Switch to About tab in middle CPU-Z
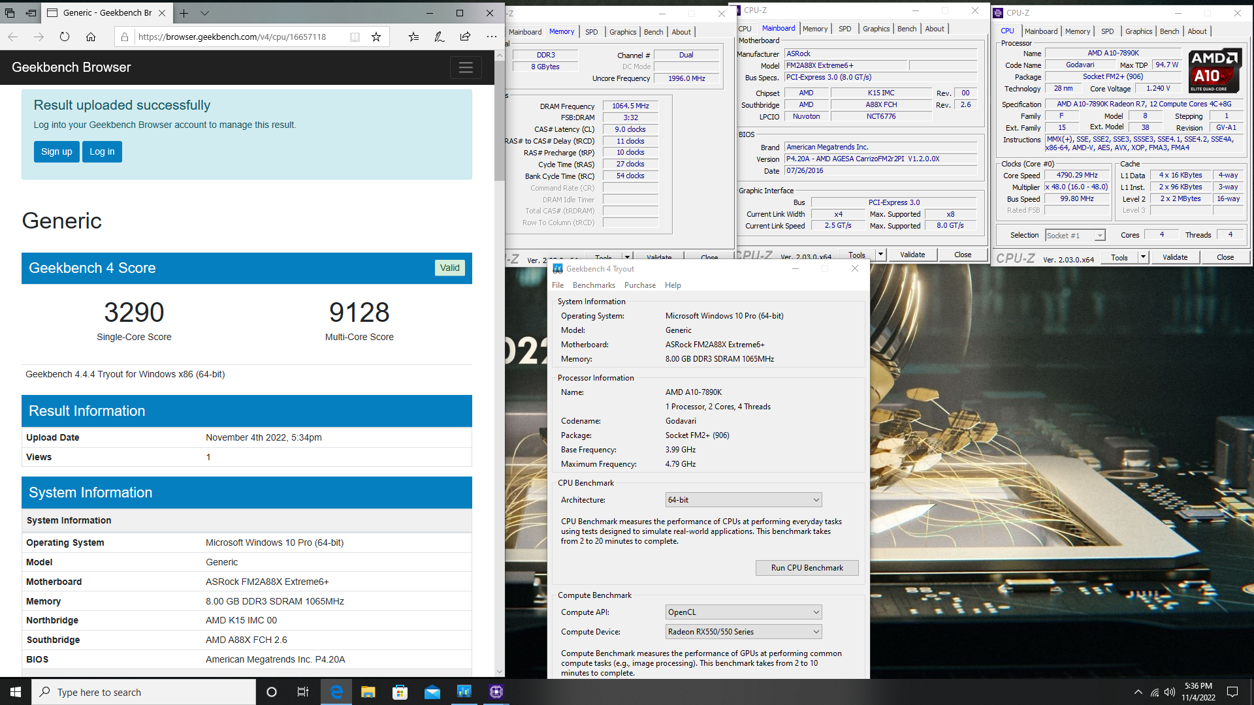1254x705 pixels. (x=934, y=29)
